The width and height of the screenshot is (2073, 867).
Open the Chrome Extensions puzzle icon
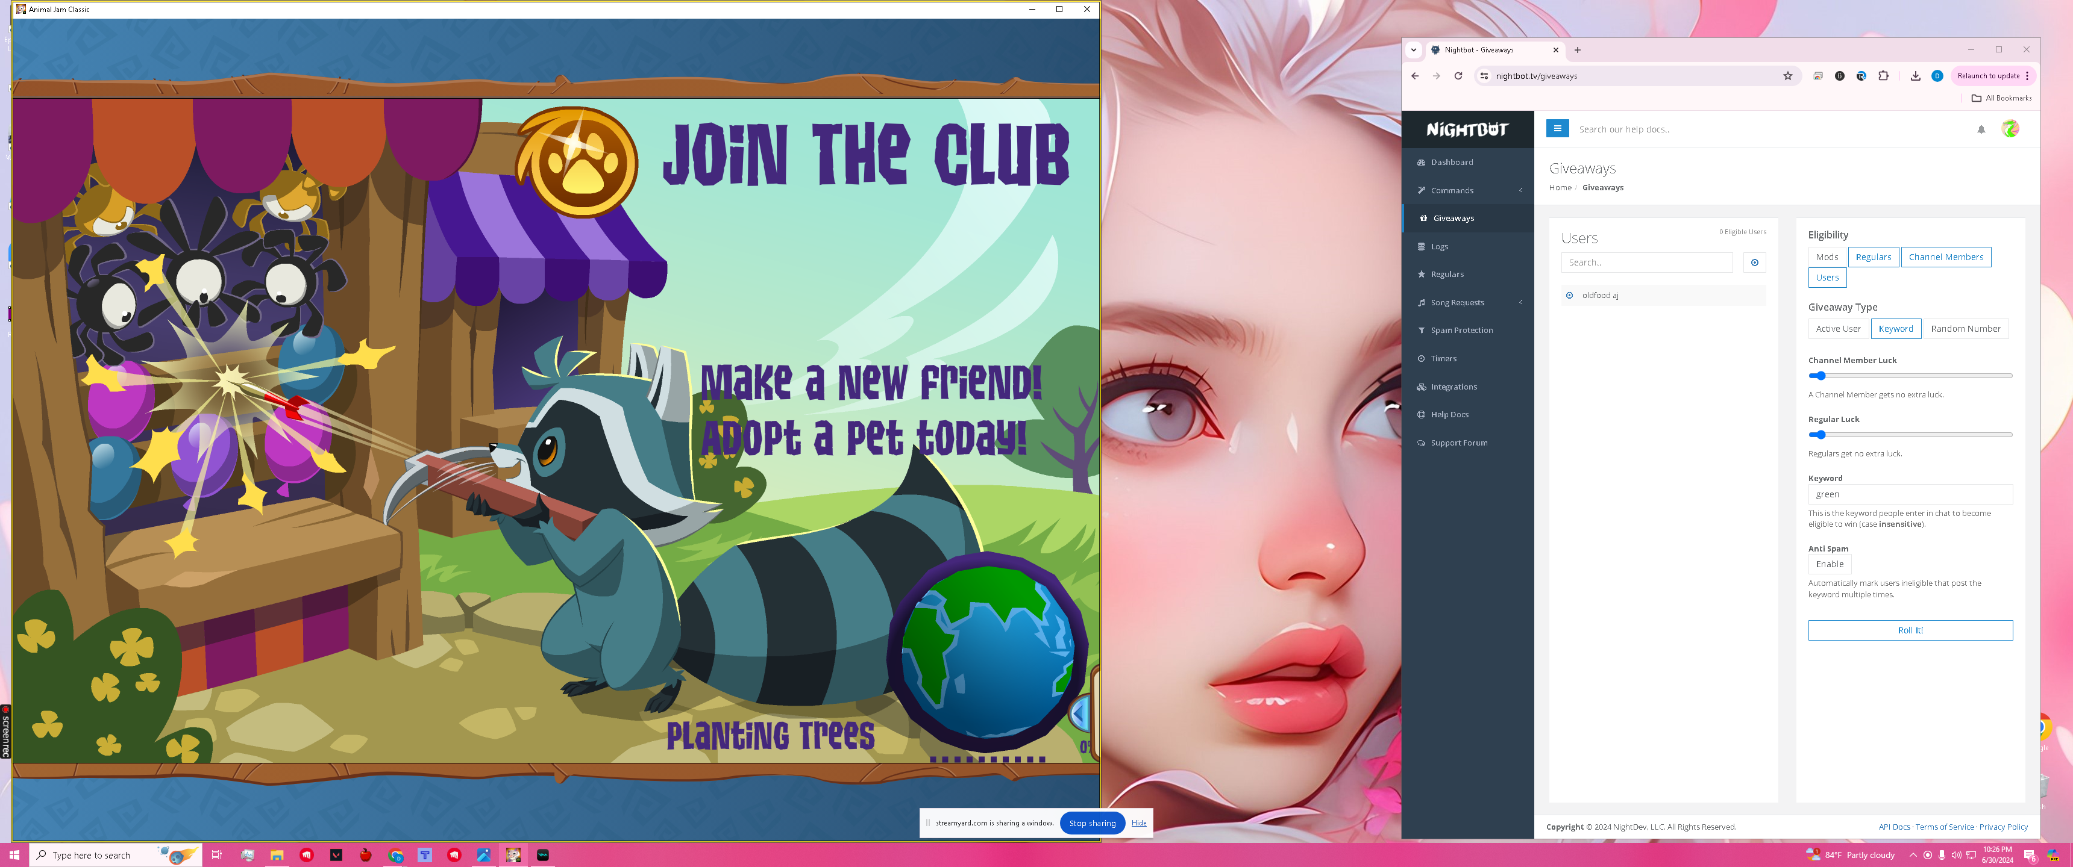pyautogui.click(x=1883, y=76)
